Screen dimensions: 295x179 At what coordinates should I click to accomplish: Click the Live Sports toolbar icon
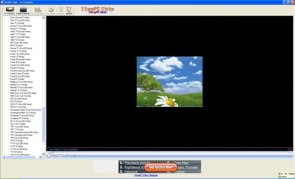click(x=50, y=10)
